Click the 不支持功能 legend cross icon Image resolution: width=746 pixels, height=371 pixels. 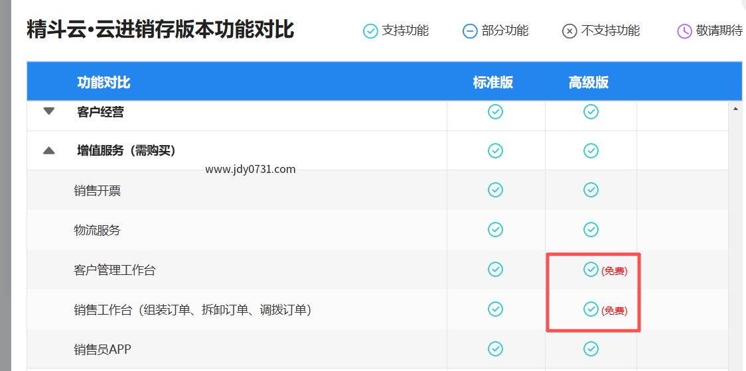pos(569,31)
